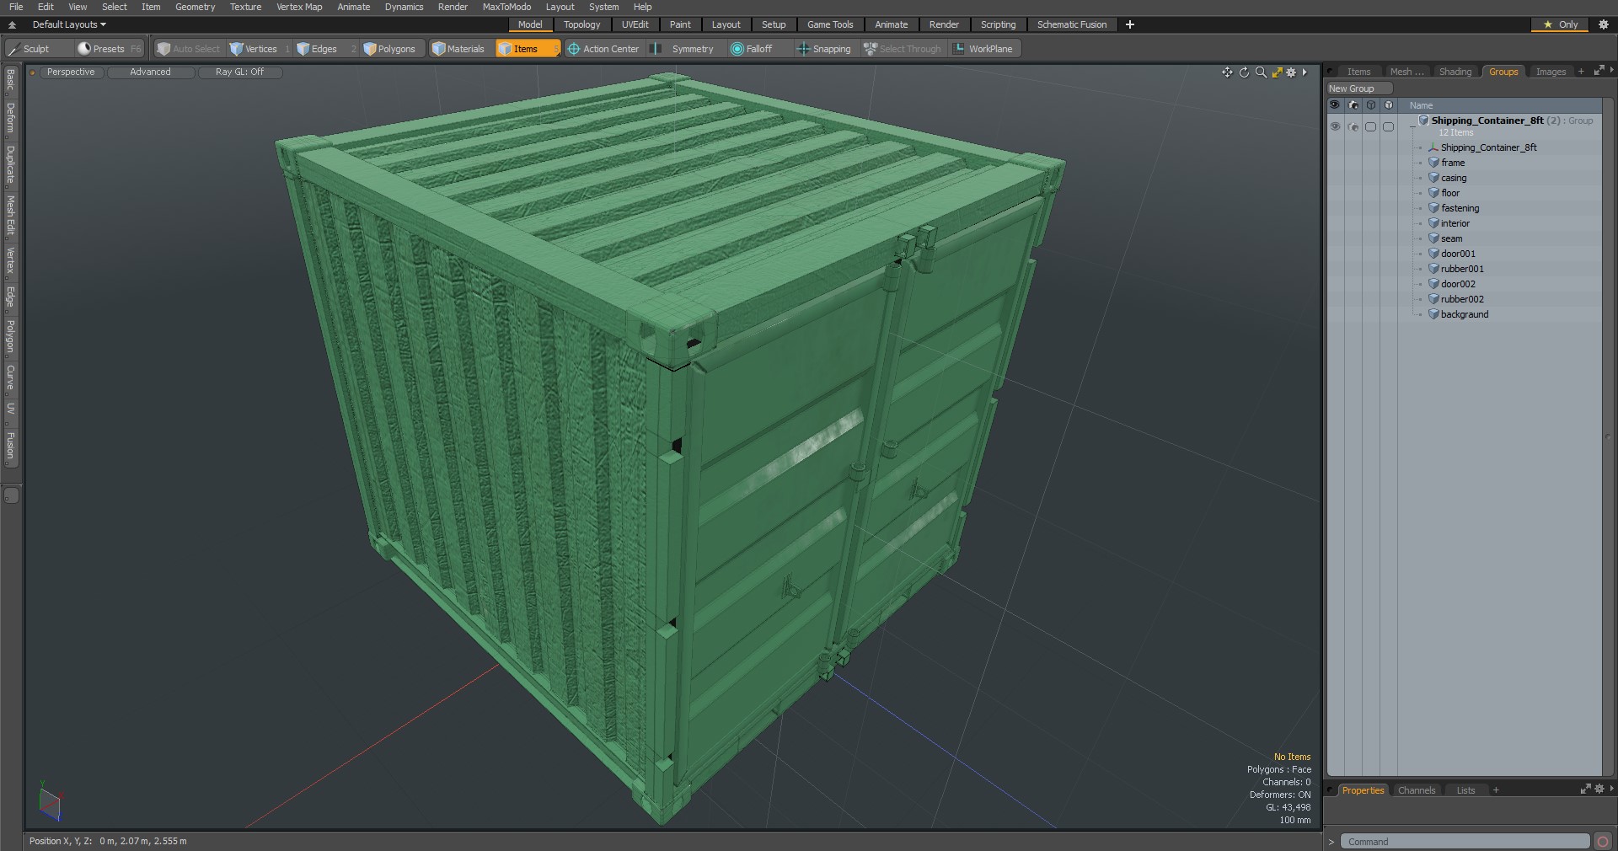Click the Select Through button
The width and height of the screenshot is (1618, 851).
(x=903, y=49)
